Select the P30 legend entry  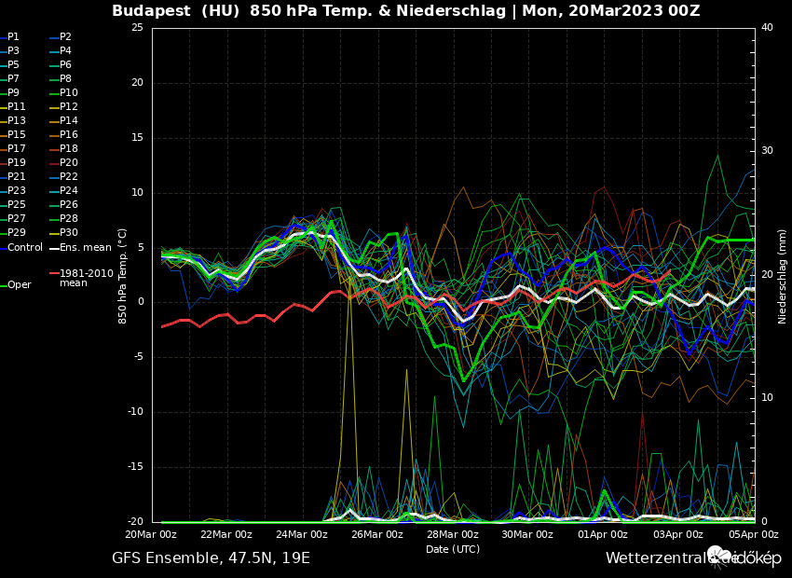(69, 232)
